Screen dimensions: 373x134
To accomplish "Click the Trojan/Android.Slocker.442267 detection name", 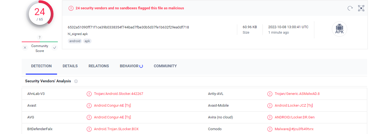I will click(x=118, y=94).
